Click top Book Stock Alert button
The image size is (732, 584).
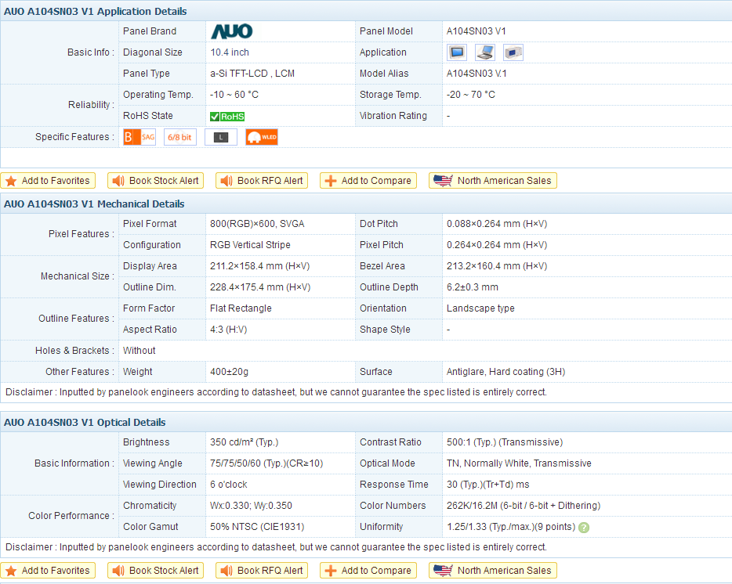pyautogui.click(x=155, y=181)
